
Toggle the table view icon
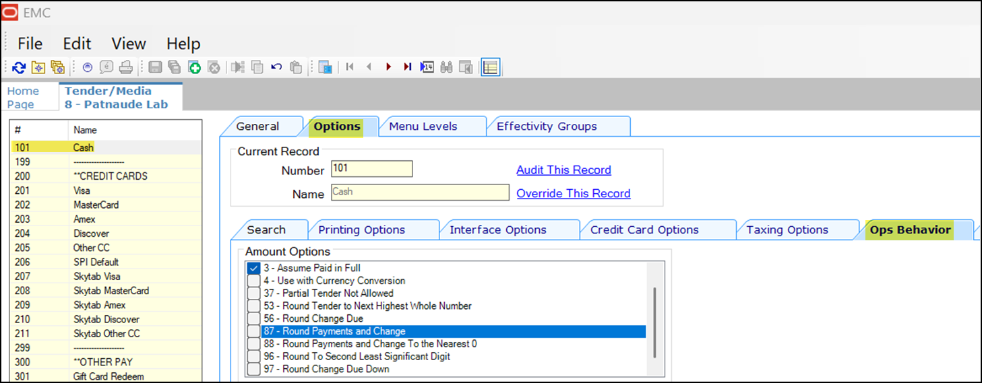point(491,67)
